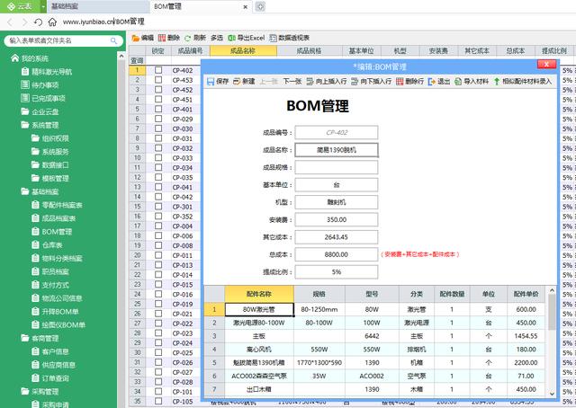Image resolution: width=576 pixels, height=408 pixels.
Task: Click the 导出Excel export icon
Action: tap(231, 38)
